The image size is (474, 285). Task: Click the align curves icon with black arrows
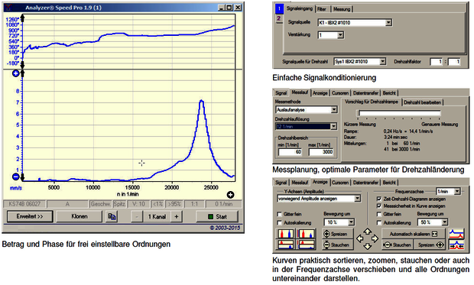[456, 245]
